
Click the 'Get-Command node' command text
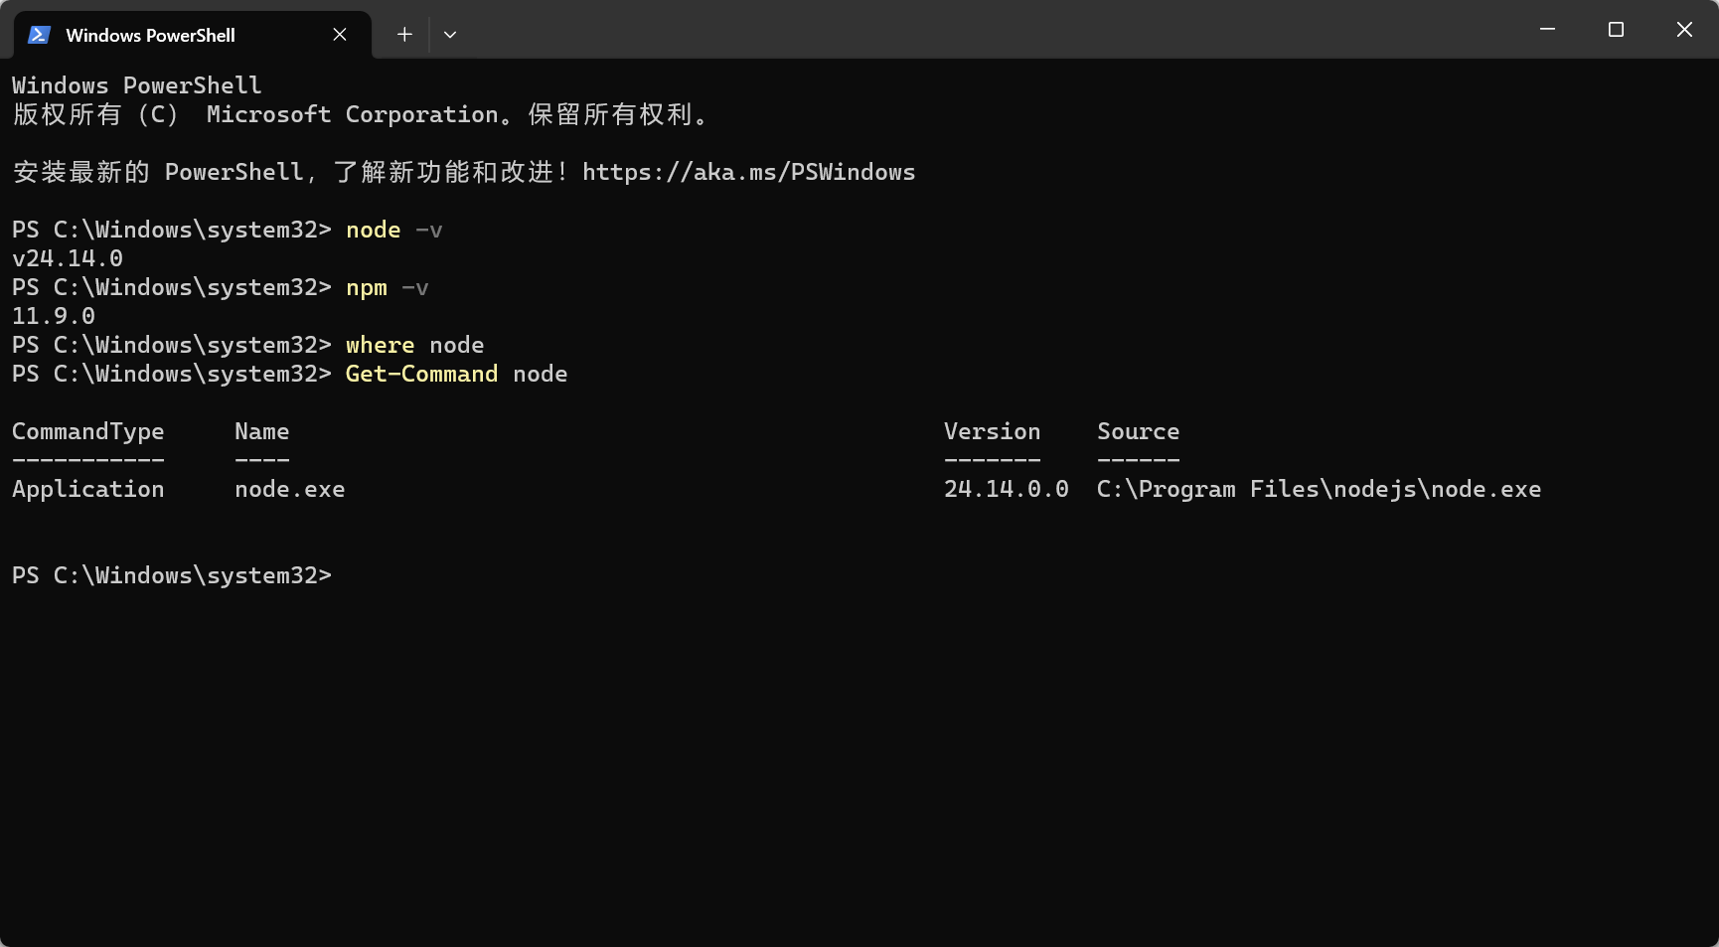click(456, 374)
